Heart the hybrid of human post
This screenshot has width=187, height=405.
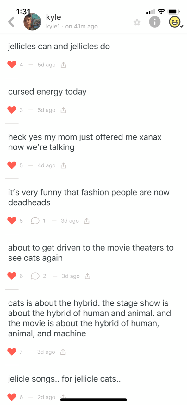[x=12, y=352]
